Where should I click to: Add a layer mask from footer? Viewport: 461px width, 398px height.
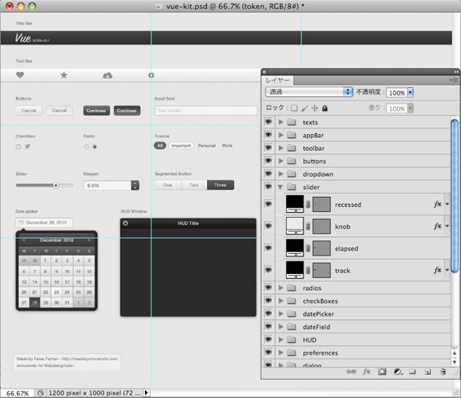(x=382, y=372)
